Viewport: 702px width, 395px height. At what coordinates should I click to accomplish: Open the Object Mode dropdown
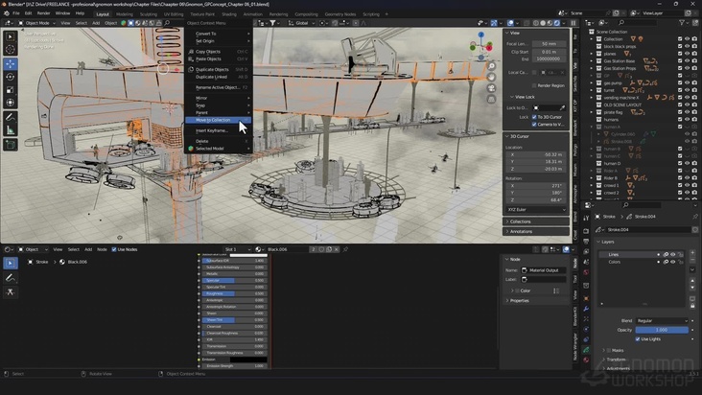point(35,23)
